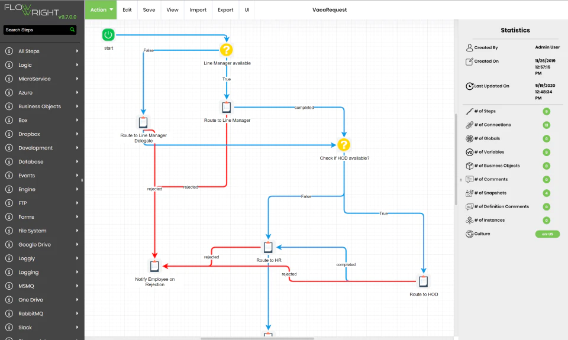568x340 pixels.
Task: Click the # of Connections paperclip icon
Action: tap(469, 125)
